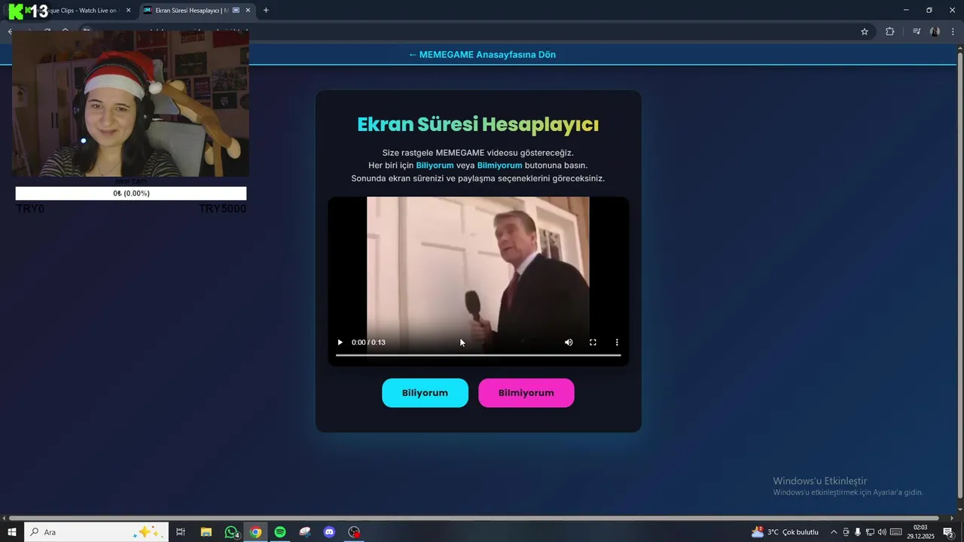Bookmark this page with the star icon

click(865, 32)
